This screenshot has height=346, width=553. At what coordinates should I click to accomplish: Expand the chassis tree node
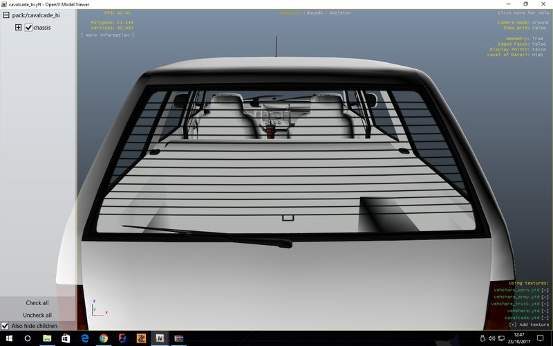[x=19, y=28]
